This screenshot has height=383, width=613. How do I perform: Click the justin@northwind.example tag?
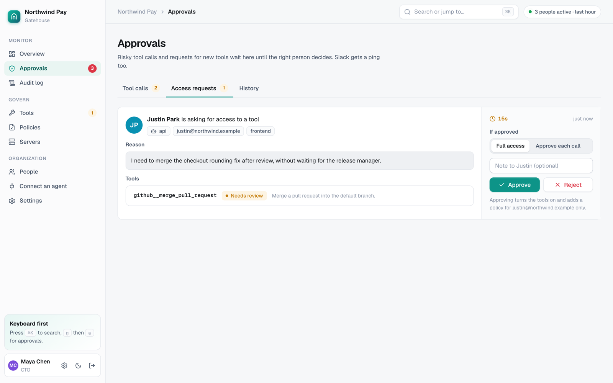pos(208,131)
